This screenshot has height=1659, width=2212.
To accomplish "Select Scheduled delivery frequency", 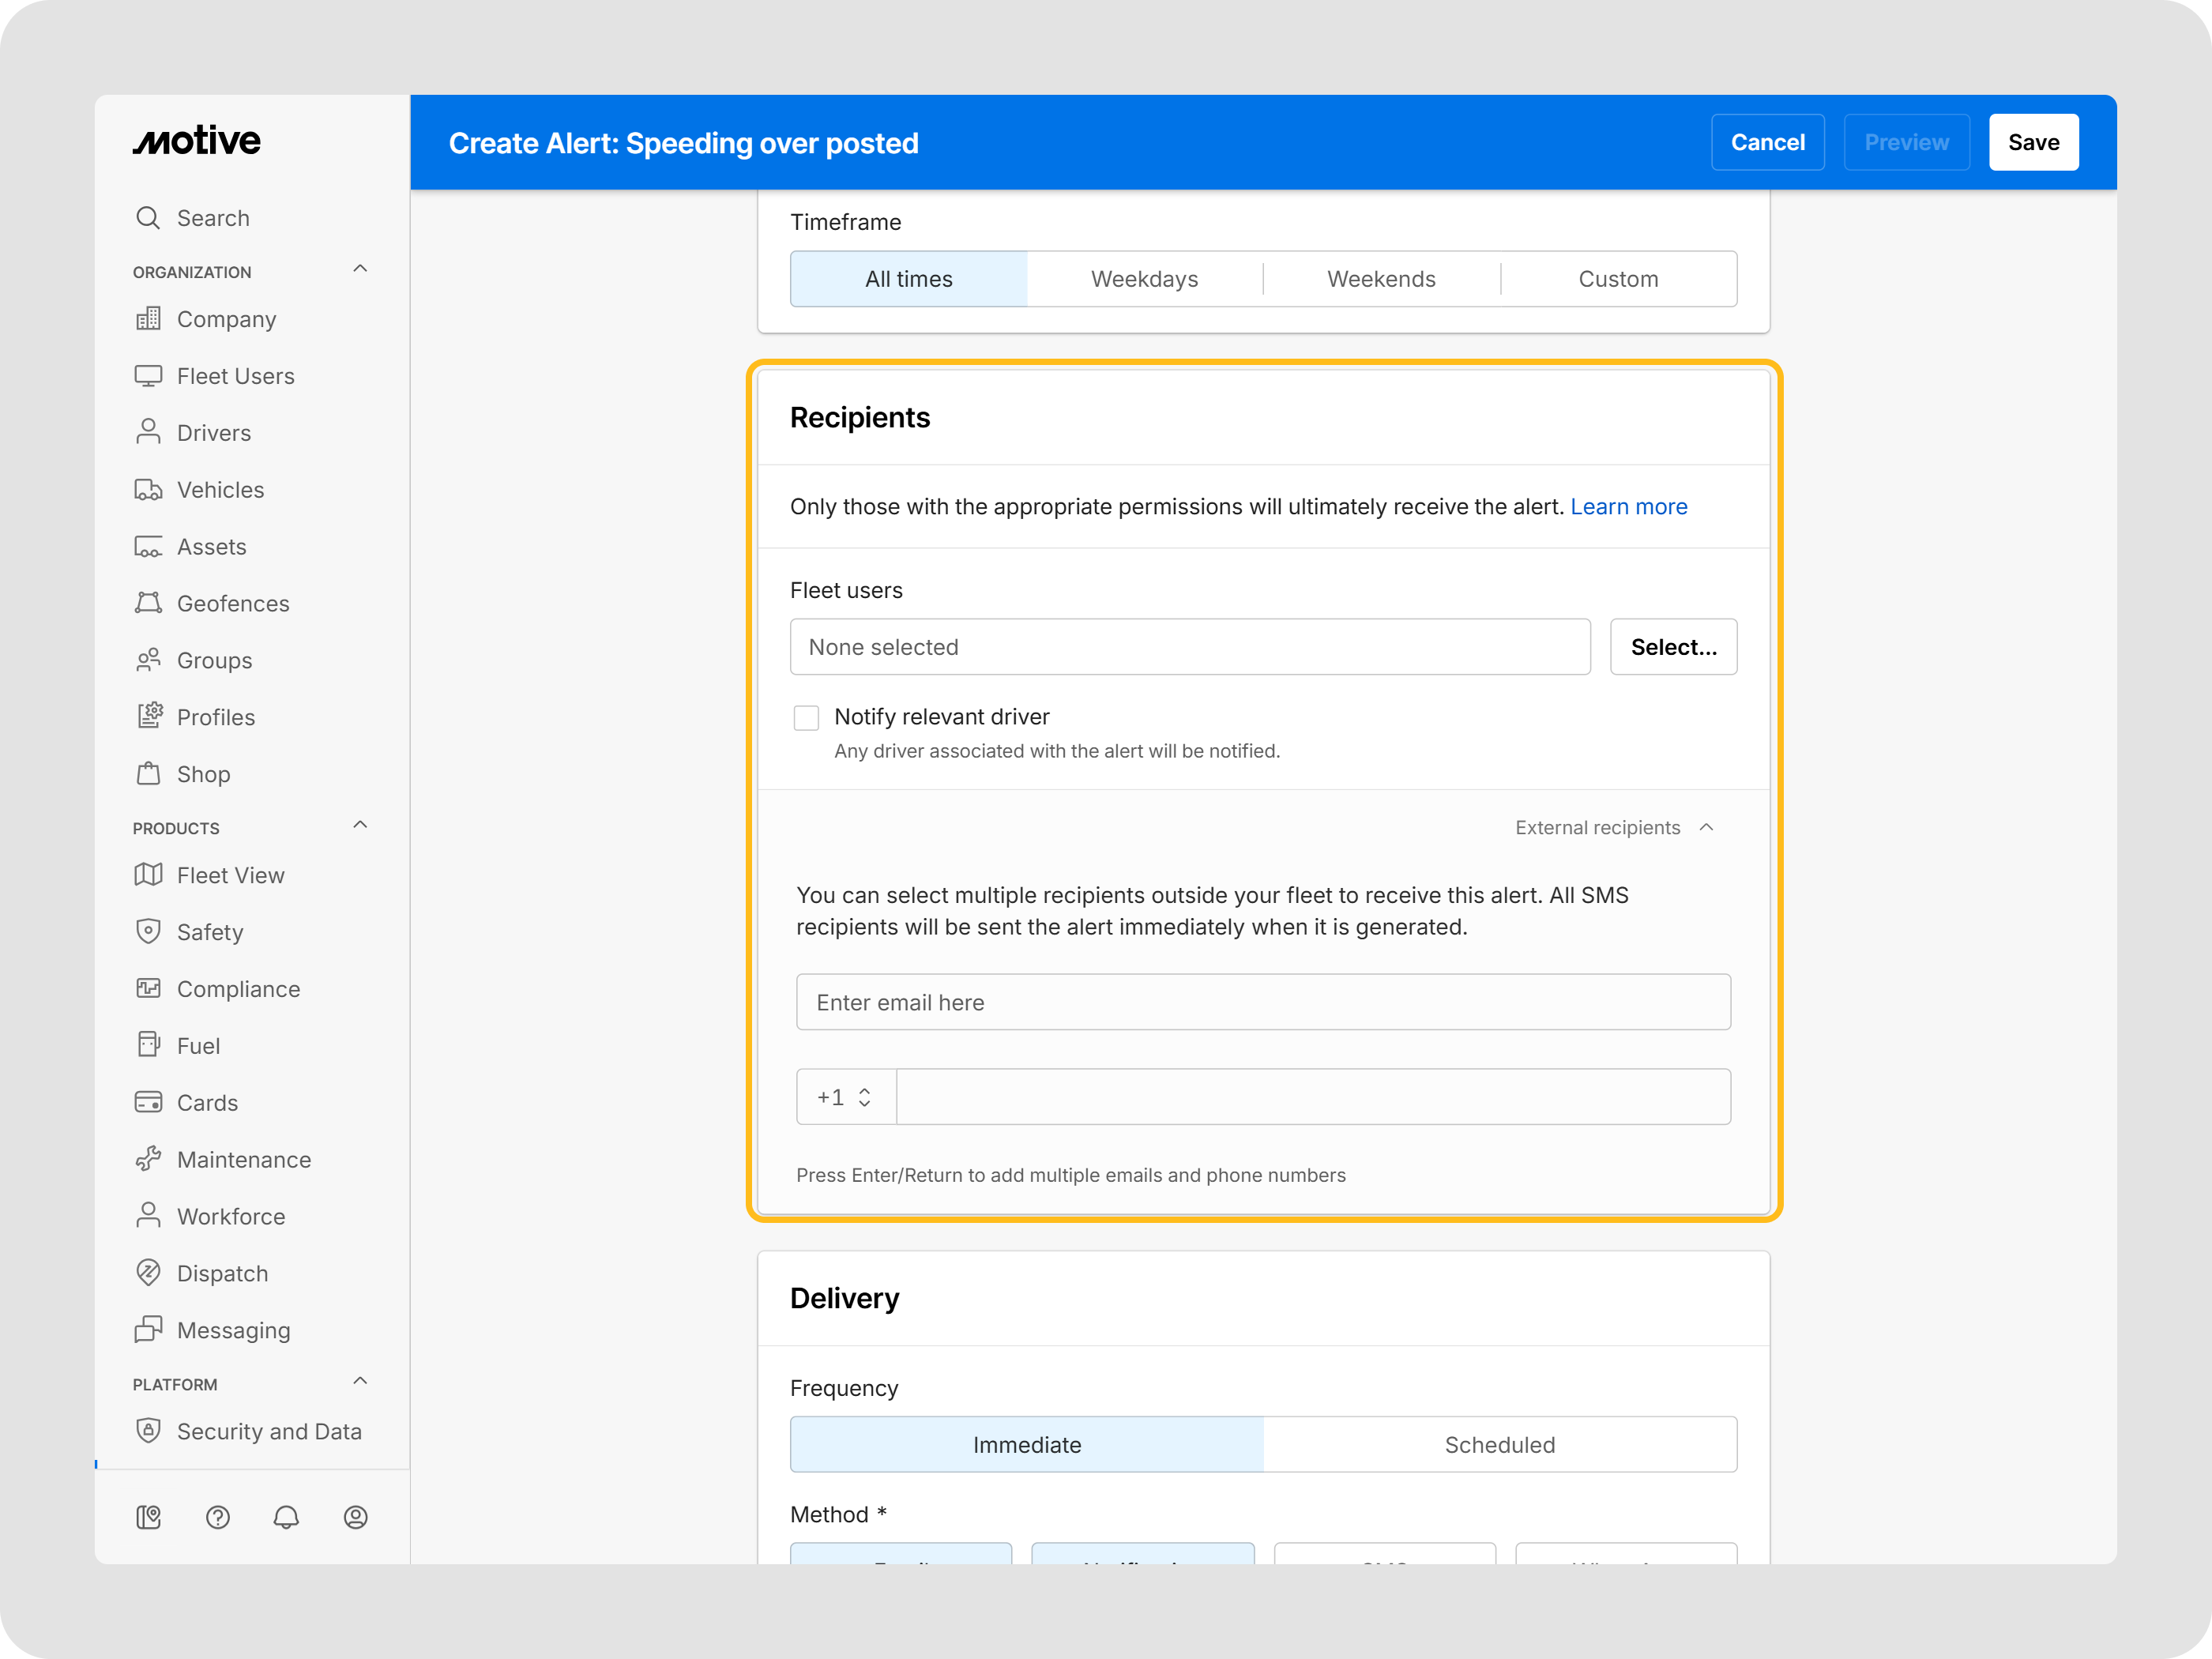I will click(1499, 1444).
